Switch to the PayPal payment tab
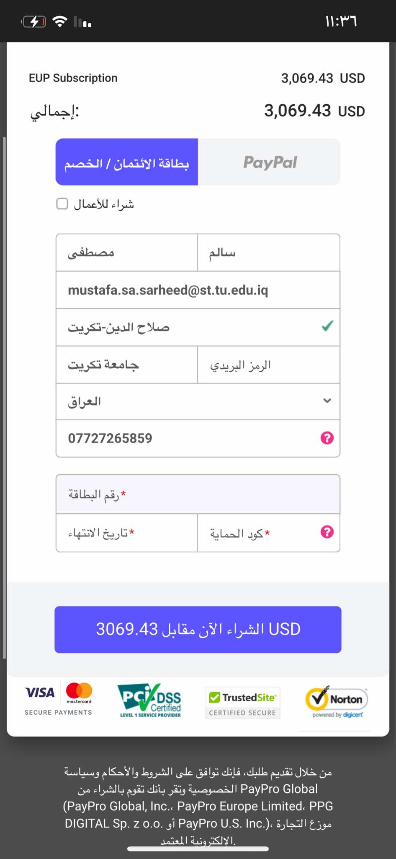The width and height of the screenshot is (396, 859). pyautogui.click(x=269, y=162)
